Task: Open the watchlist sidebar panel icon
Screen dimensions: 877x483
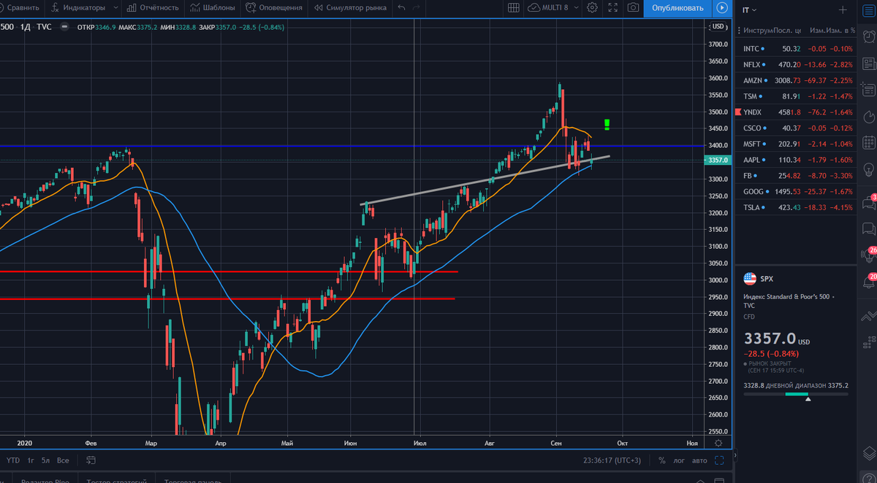Action: (x=867, y=10)
